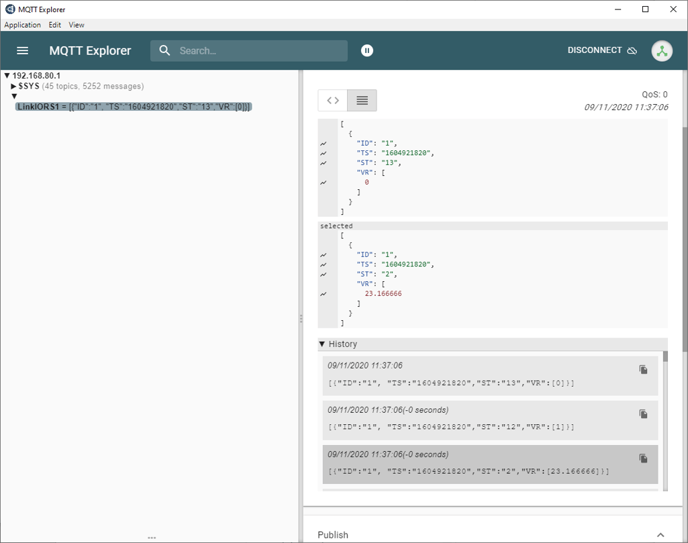This screenshot has width=688, height=543.
Task: Open the user profile avatar icon
Action: click(x=662, y=50)
